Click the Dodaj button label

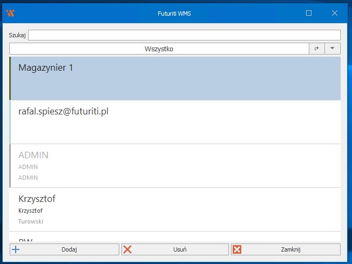(x=69, y=249)
